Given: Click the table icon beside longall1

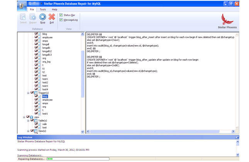Looking at the screenshot, I should (39, 48).
